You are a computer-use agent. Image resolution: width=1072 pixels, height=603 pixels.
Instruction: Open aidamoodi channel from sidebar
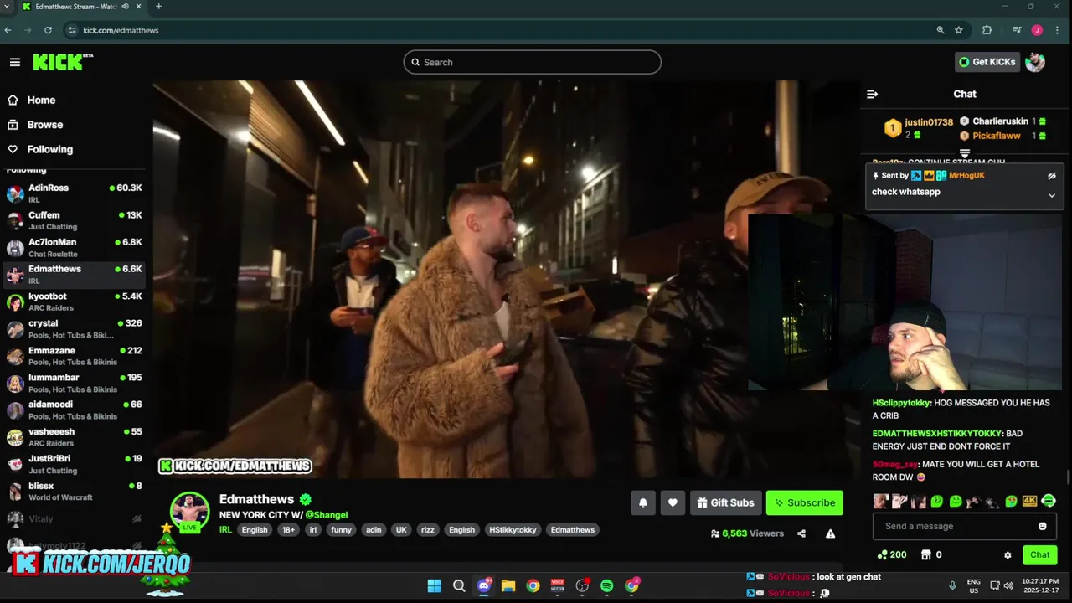75,410
